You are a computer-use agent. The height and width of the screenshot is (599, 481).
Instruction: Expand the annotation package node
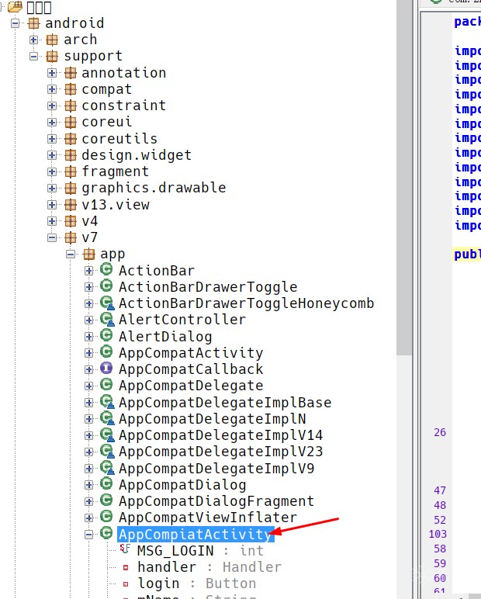tap(52, 73)
